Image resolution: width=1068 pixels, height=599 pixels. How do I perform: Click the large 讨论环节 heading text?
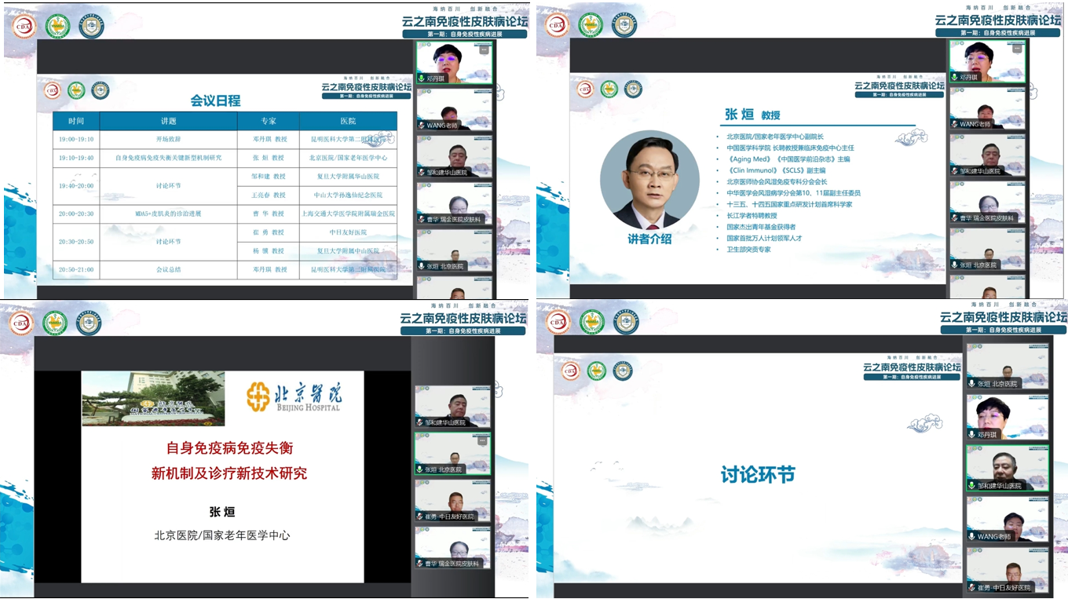pos(758,475)
